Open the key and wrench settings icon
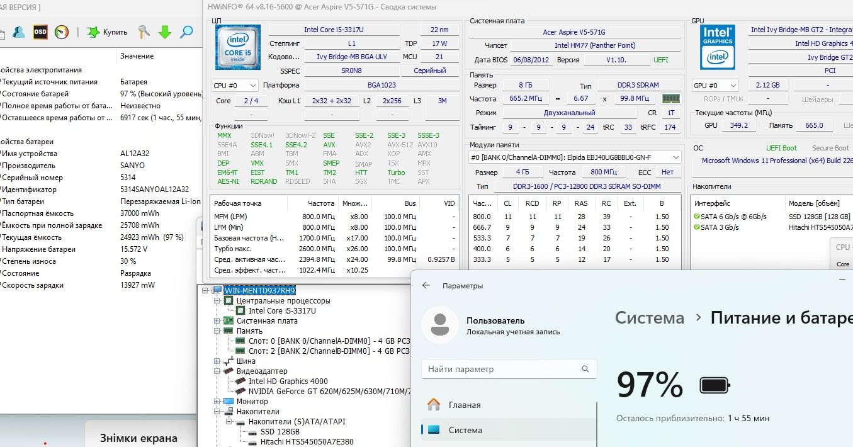This screenshot has width=853, height=447. point(144,32)
